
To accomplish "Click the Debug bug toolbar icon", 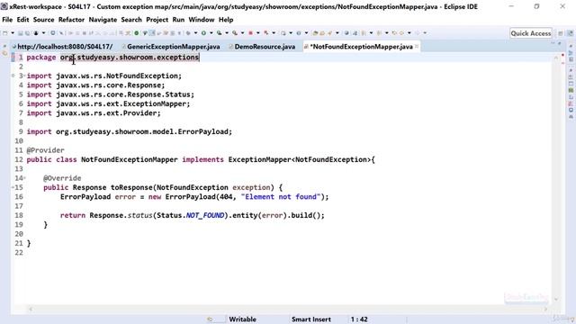I will [x=188, y=33].
